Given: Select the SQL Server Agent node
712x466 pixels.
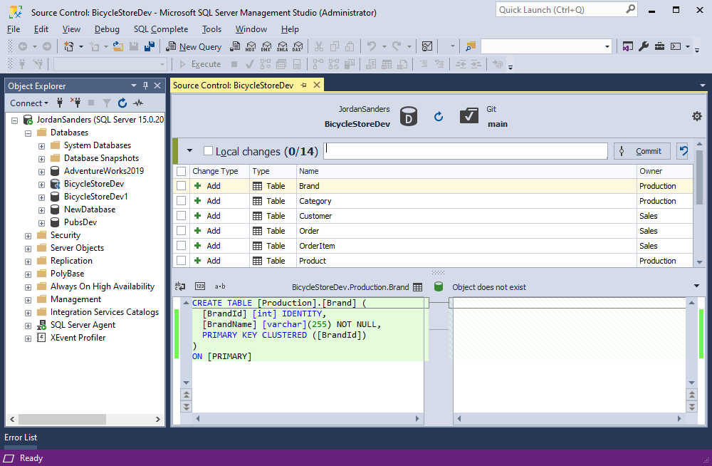Looking at the screenshot, I should pos(83,325).
